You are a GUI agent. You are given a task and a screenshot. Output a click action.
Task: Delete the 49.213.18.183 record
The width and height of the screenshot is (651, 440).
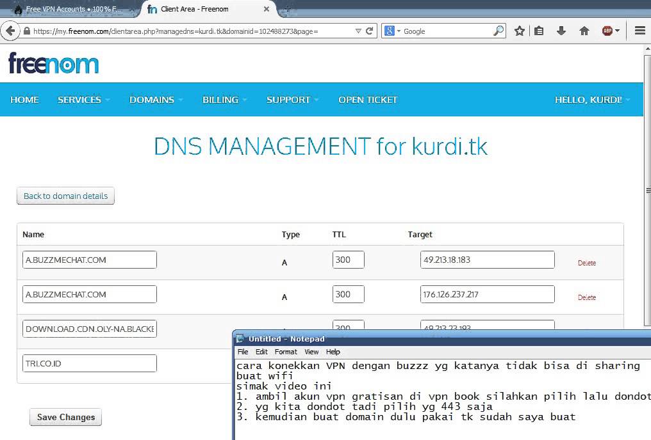click(587, 263)
